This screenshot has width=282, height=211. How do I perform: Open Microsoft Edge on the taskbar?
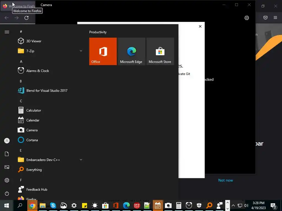(x=126, y=205)
